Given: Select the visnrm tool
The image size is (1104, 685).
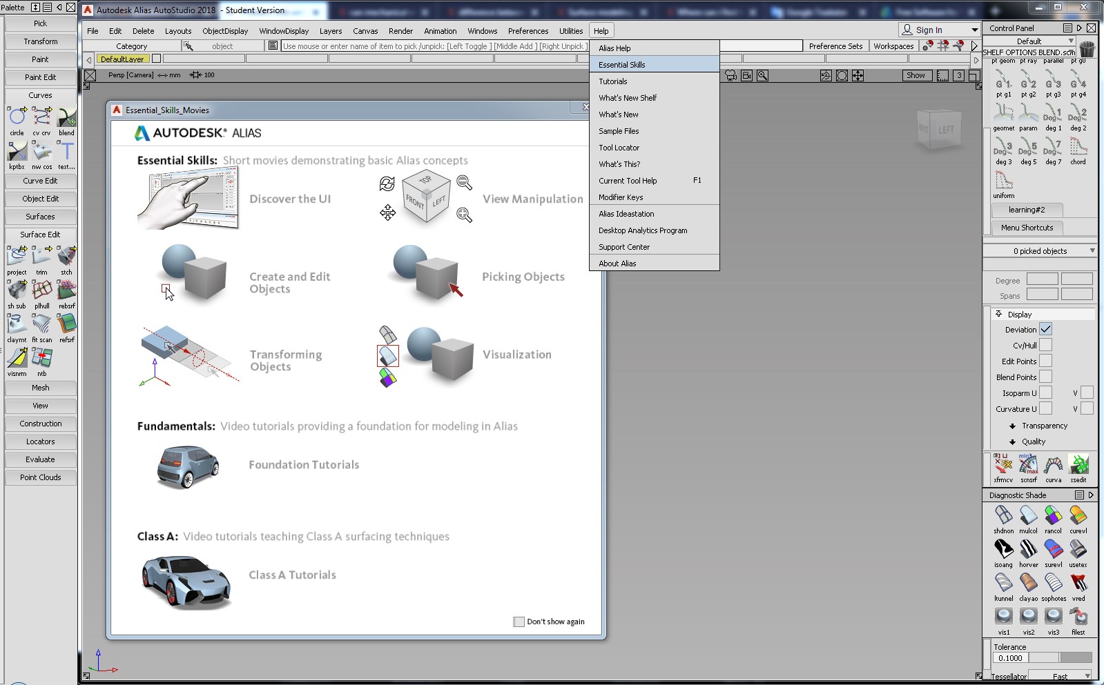Looking at the screenshot, I should 17,357.
